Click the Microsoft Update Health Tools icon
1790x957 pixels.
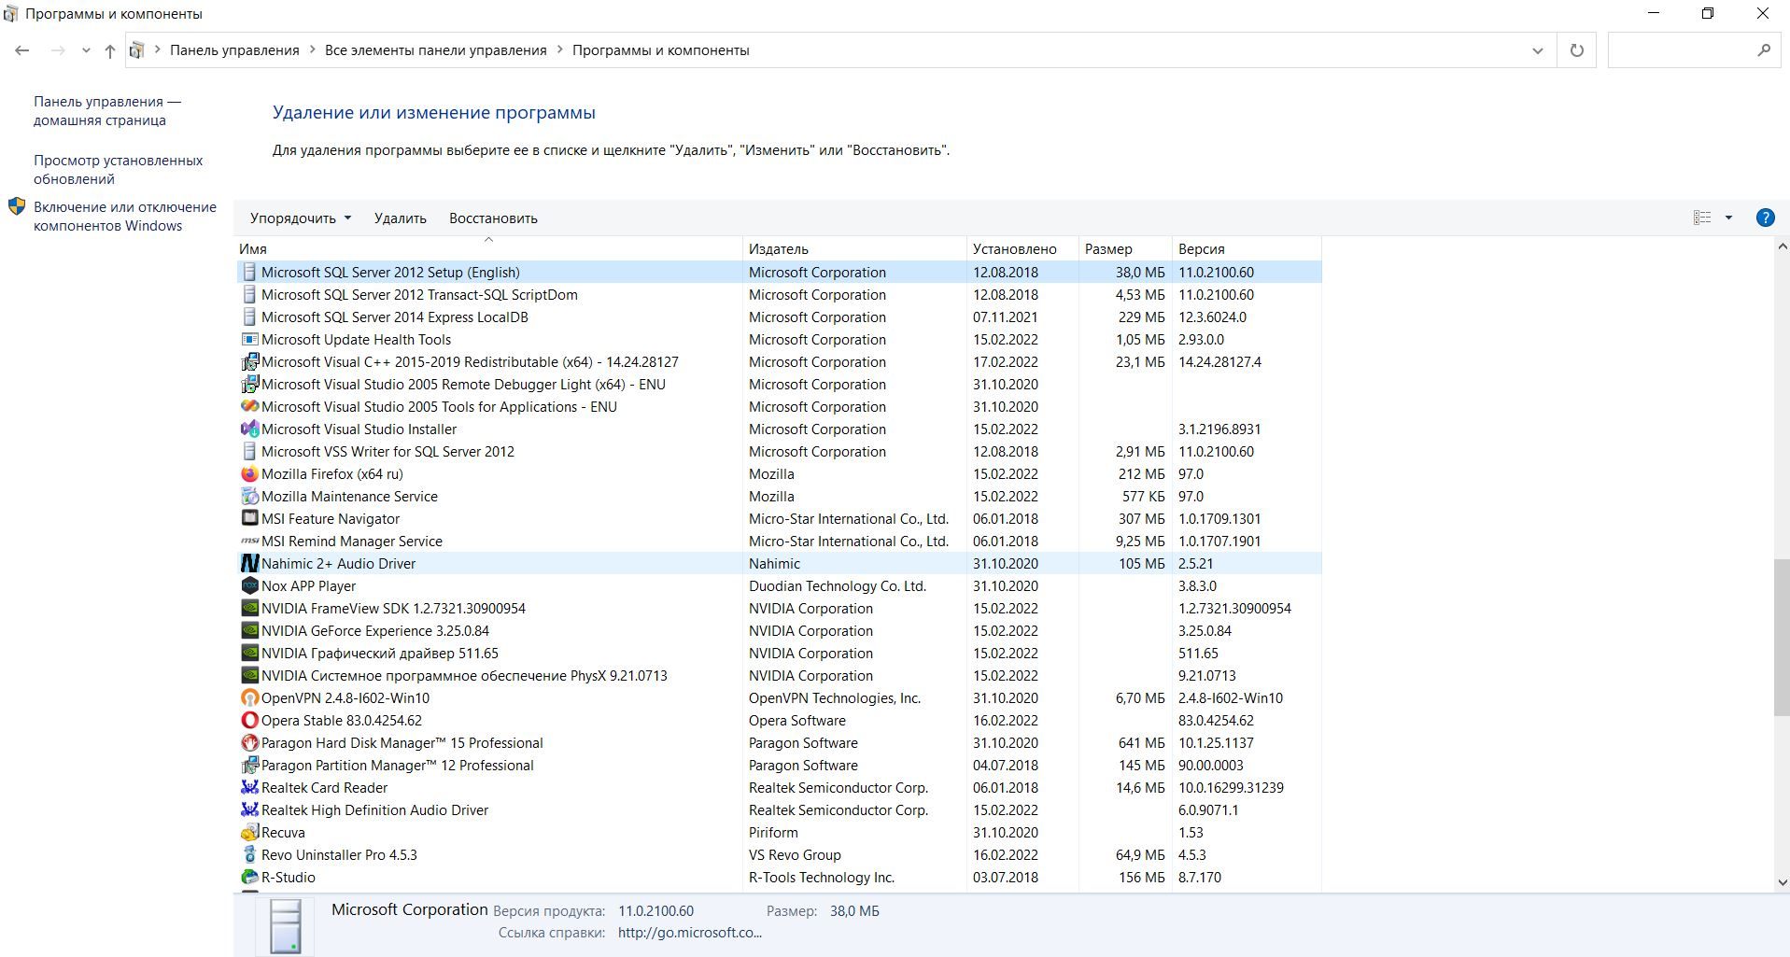[249, 340]
